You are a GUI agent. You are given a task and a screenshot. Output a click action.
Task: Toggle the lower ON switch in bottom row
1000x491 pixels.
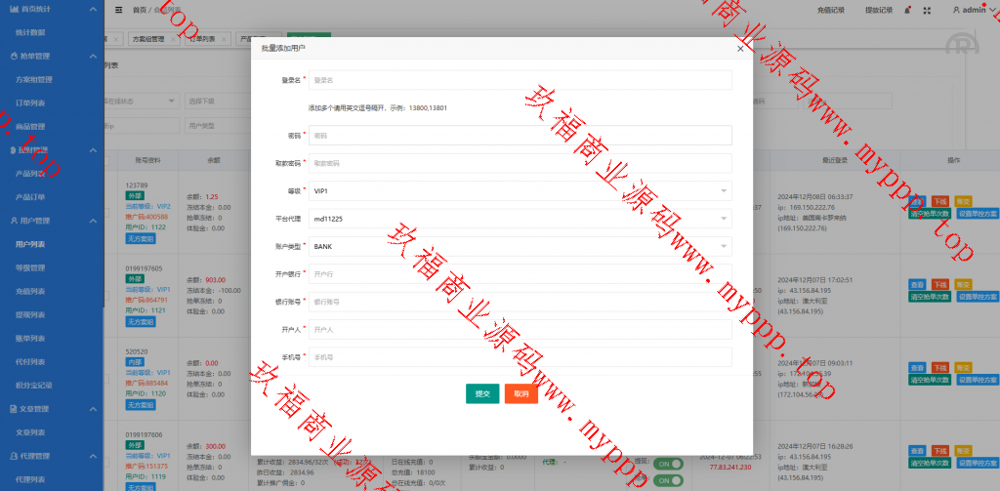tap(669, 480)
